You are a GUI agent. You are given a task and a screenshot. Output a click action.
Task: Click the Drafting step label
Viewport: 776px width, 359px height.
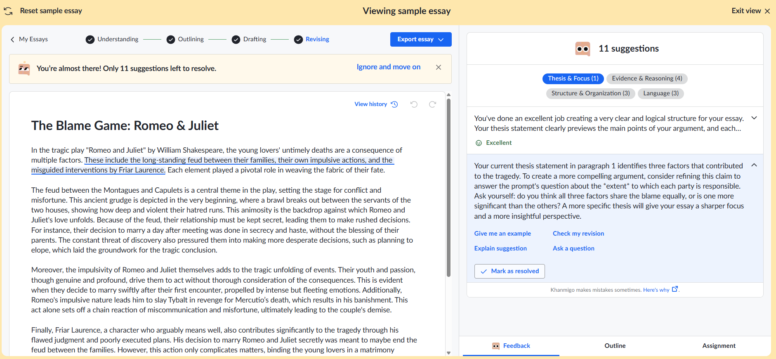click(255, 39)
